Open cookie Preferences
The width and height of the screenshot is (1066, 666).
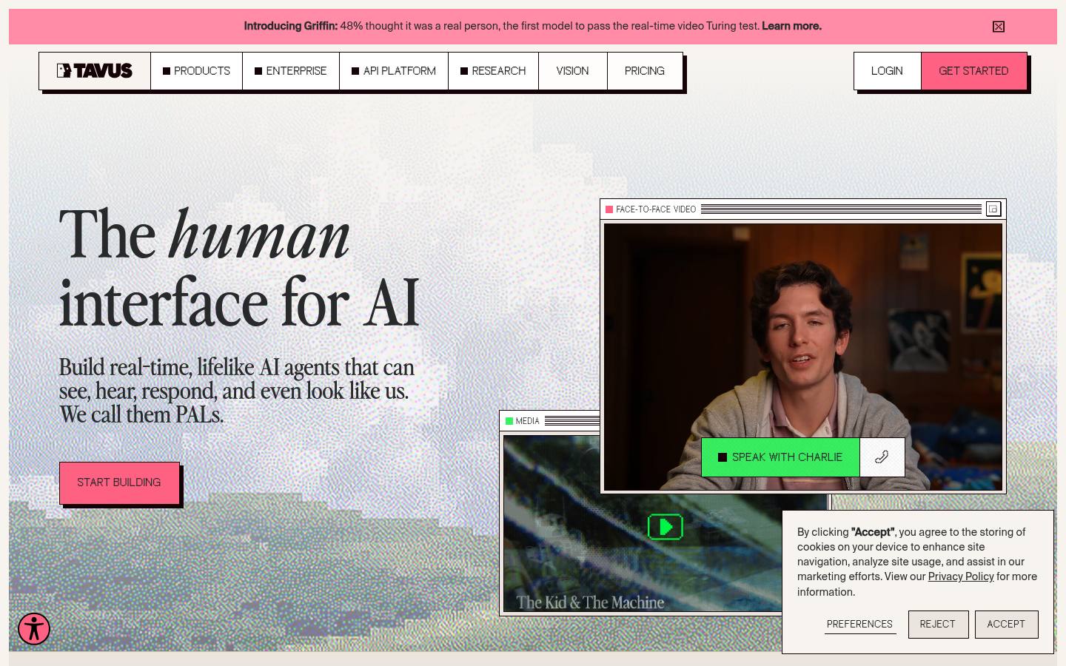[x=859, y=625]
